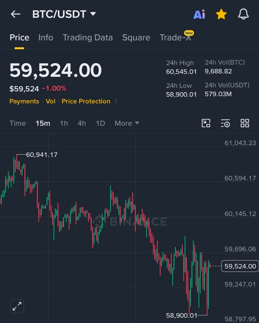Viewport: 259px width, 323px height.
Task: Open the Trading Data tab
Action: (x=88, y=38)
